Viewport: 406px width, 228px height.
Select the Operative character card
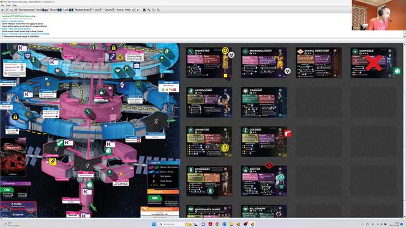click(209, 142)
